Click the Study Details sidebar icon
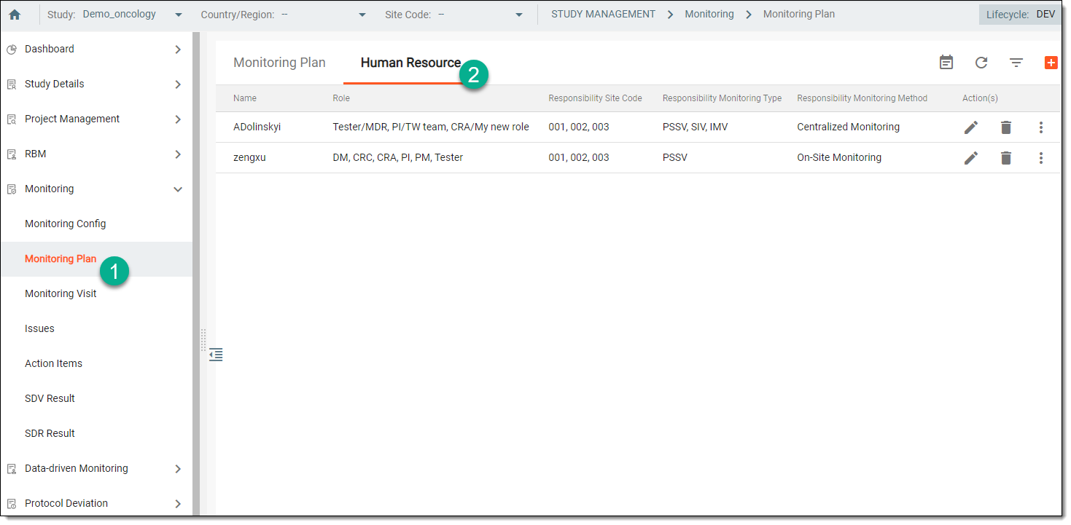The height and width of the screenshot is (525, 1071). pos(12,84)
